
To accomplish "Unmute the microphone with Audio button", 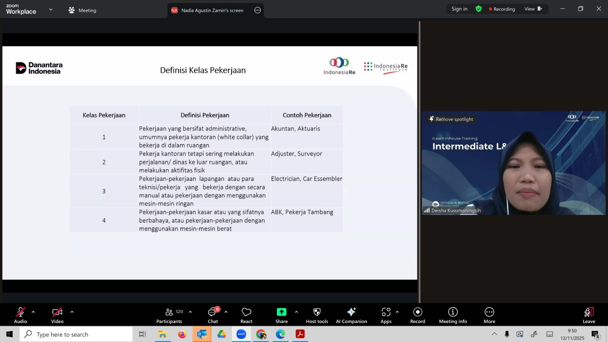I will pos(21,315).
